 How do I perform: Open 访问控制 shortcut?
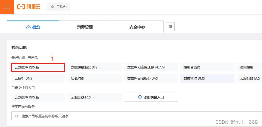(249, 67)
